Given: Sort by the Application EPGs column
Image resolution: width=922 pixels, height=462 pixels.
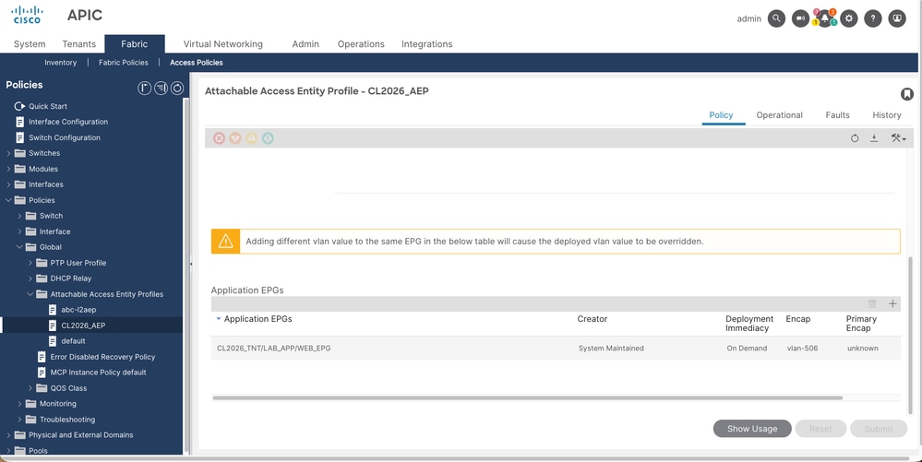Looking at the screenshot, I should (x=257, y=319).
